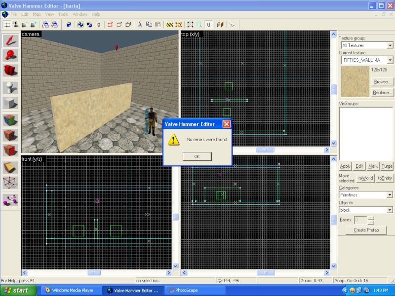
Task: Open the View menu
Action: 49,14
